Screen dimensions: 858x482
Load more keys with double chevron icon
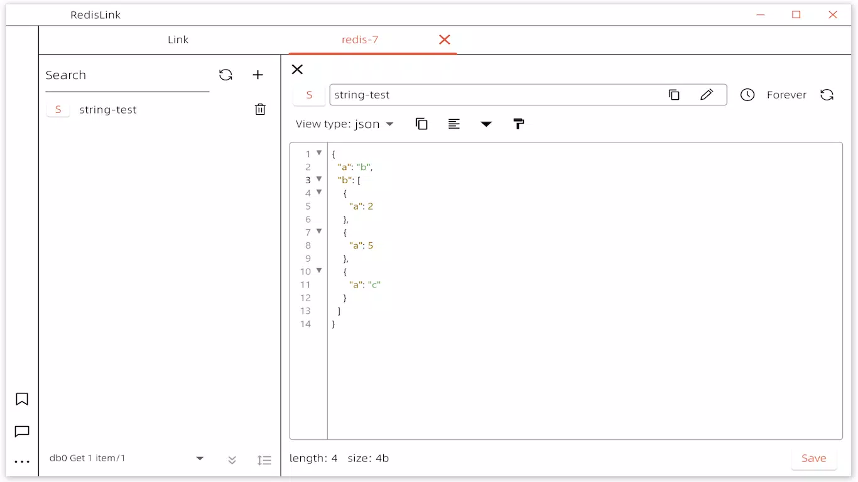[232, 460]
